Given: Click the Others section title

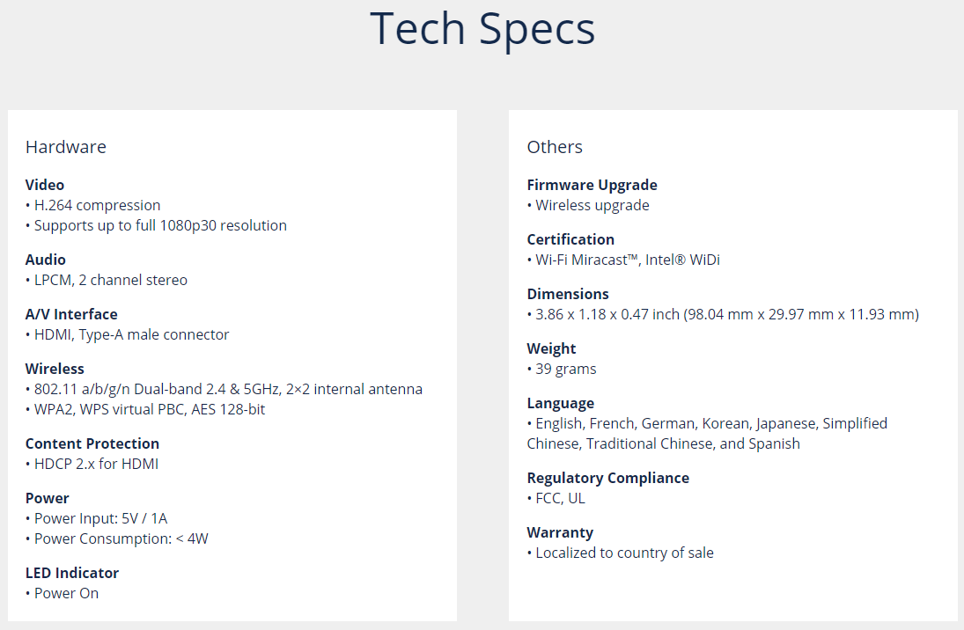Looking at the screenshot, I should click(x=555, y=147).
